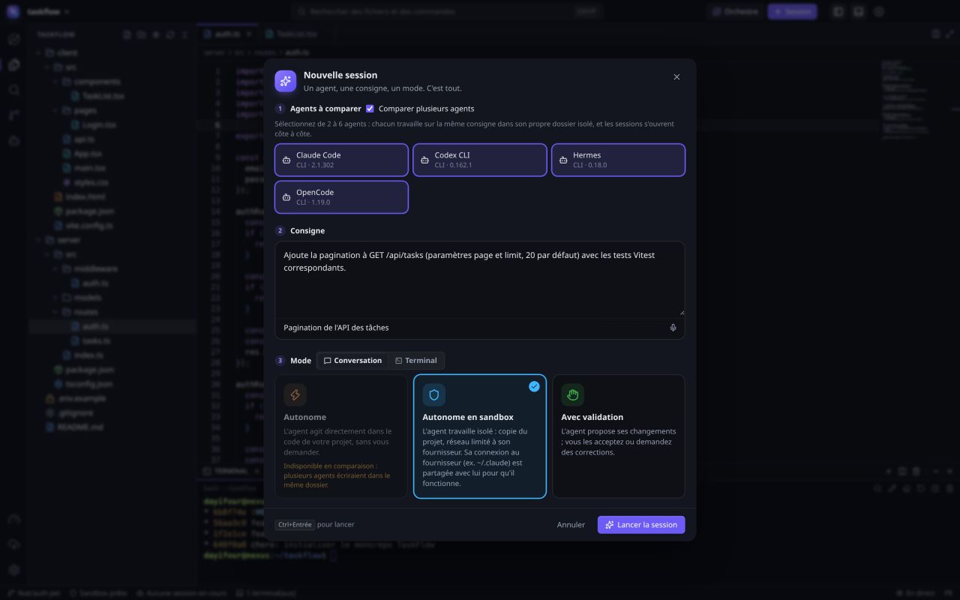Open the taskflow project dropdown in top bar
The image size is (960, 600).
point(48,12)
